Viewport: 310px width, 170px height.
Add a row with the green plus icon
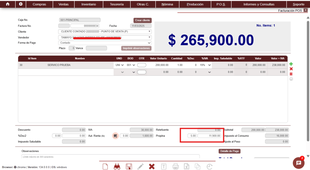tap(291, 64)
